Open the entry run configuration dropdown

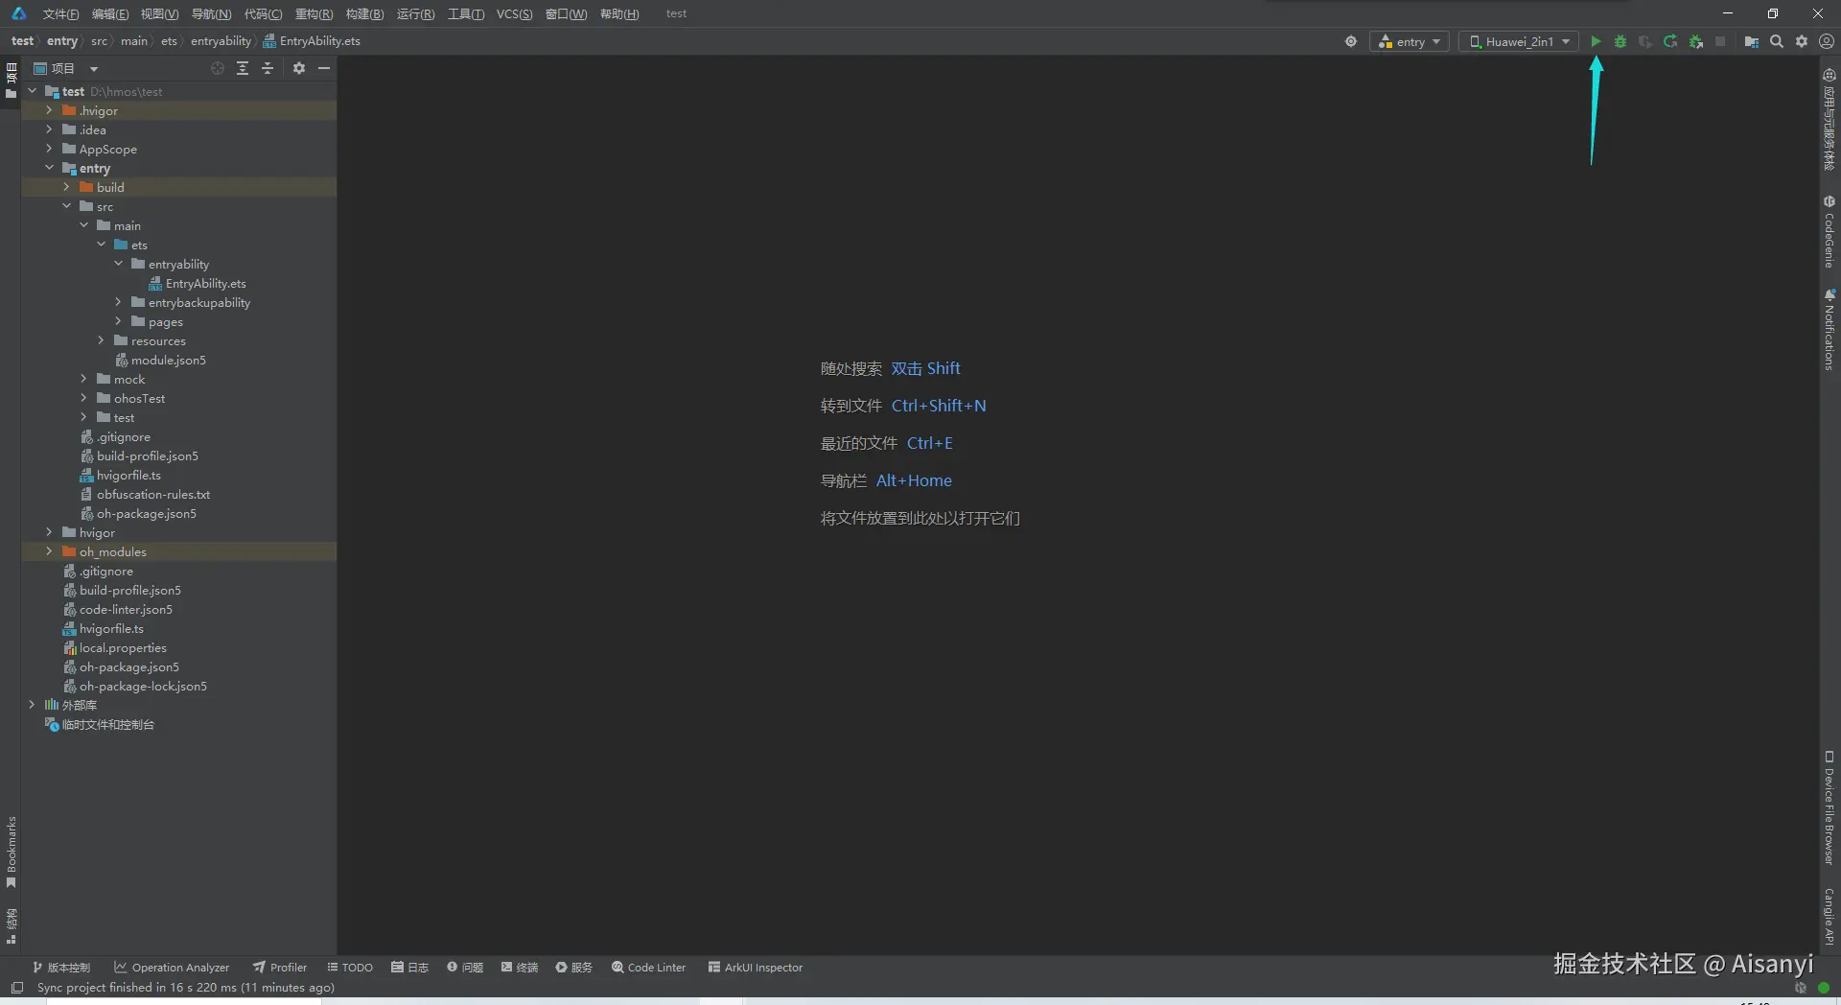1410,41
